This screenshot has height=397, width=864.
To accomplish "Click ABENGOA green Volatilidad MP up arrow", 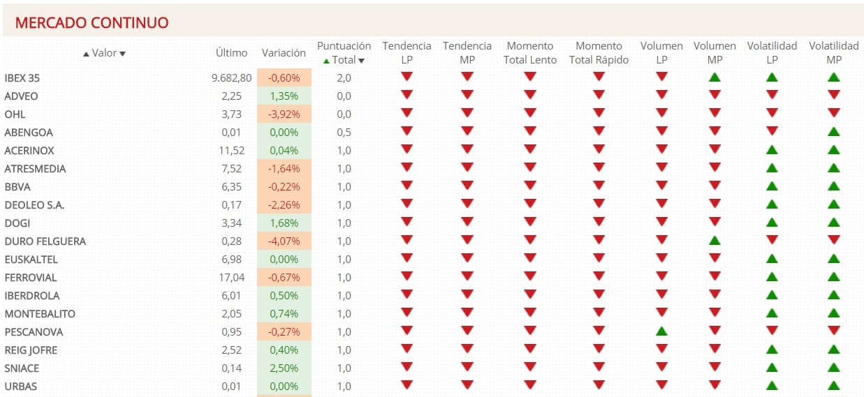I will pyautogui.click(x=834, y=132).
